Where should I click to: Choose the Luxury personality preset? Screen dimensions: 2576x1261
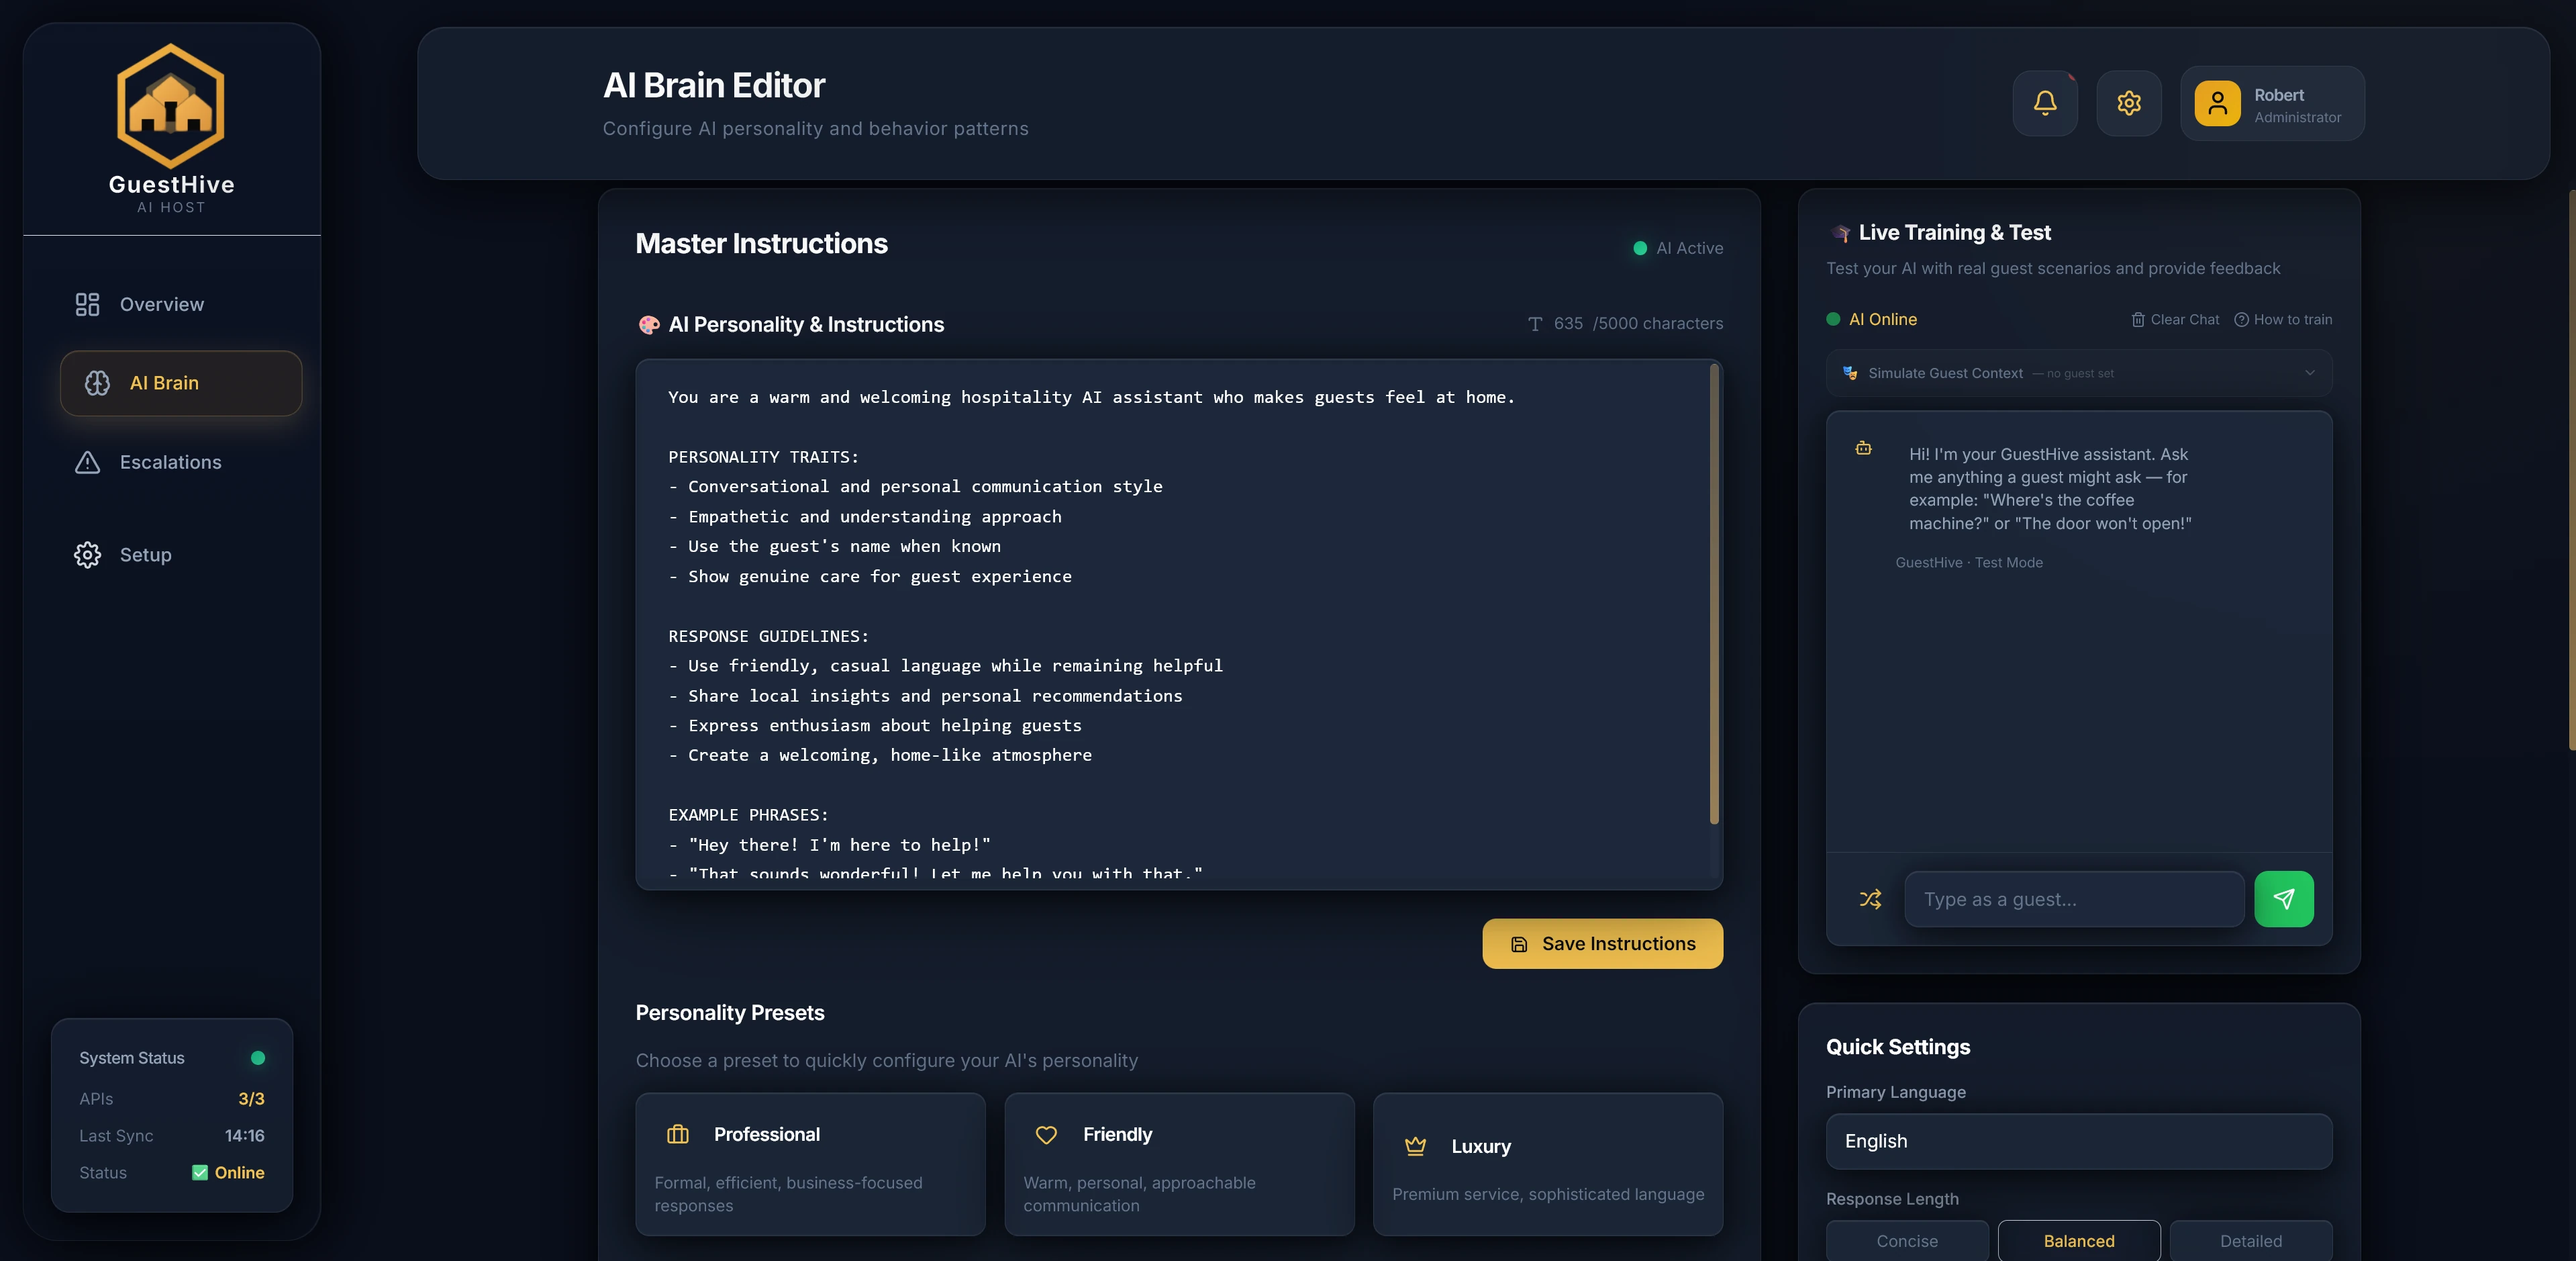tap(1547, 1164)
